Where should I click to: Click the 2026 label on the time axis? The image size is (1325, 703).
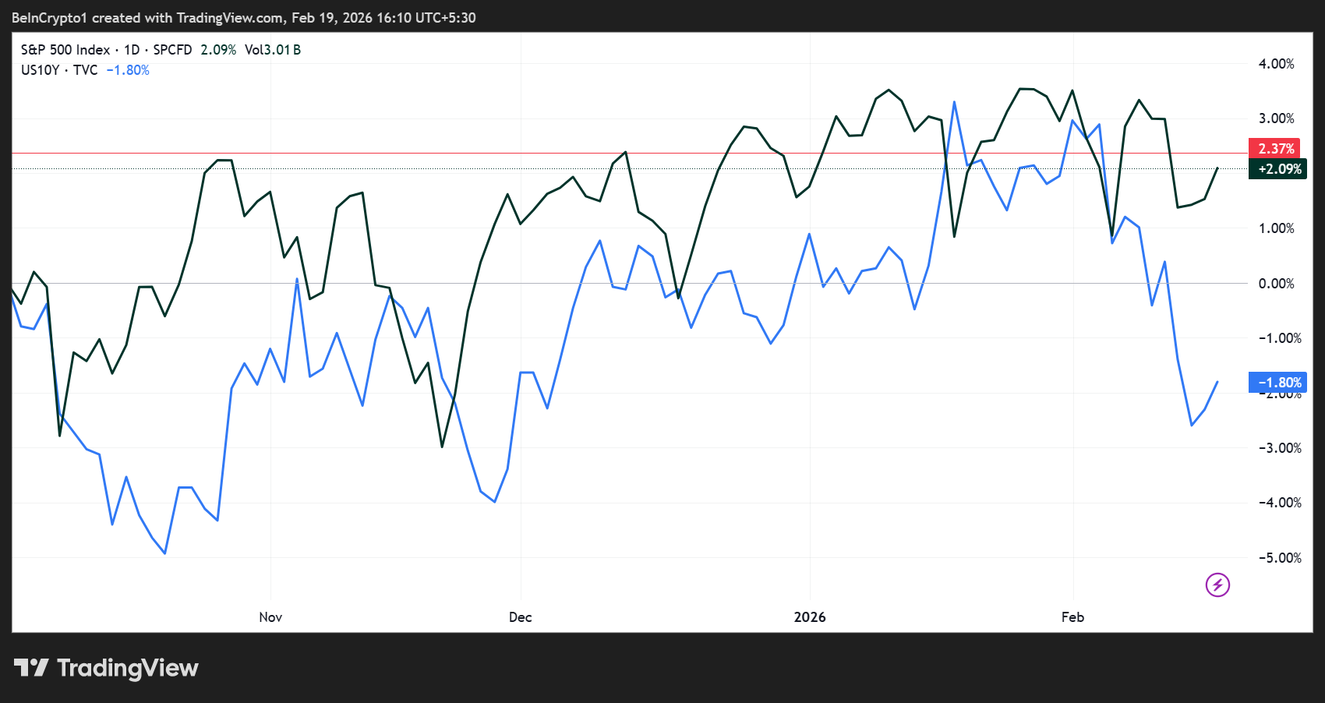click(810, 616)
